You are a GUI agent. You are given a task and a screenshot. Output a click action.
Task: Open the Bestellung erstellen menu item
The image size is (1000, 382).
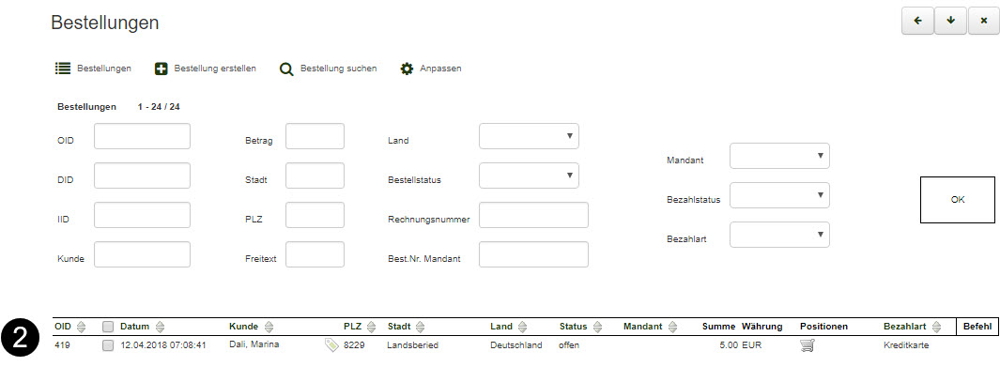(x=205, y=69)
